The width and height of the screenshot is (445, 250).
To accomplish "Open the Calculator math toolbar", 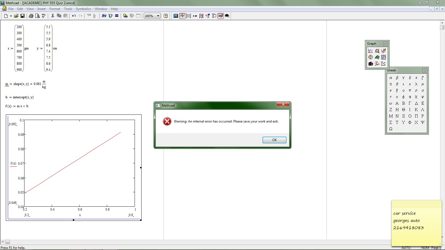I will pos(176,16).
